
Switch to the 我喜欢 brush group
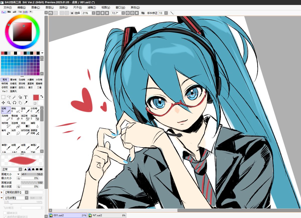tap(13, 87)
